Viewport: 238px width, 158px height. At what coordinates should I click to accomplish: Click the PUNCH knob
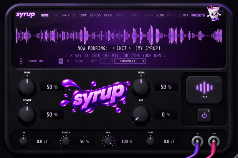(66, 141)
